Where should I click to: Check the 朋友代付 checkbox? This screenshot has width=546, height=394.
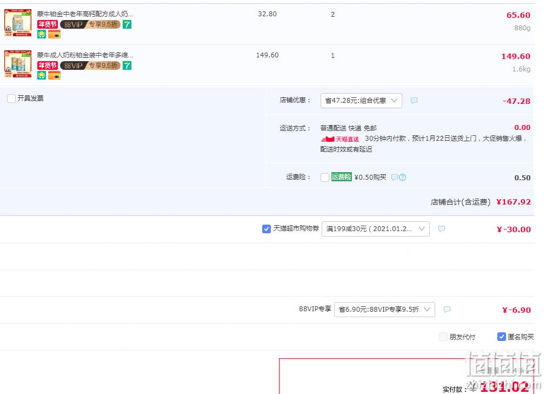click(443, 337)
